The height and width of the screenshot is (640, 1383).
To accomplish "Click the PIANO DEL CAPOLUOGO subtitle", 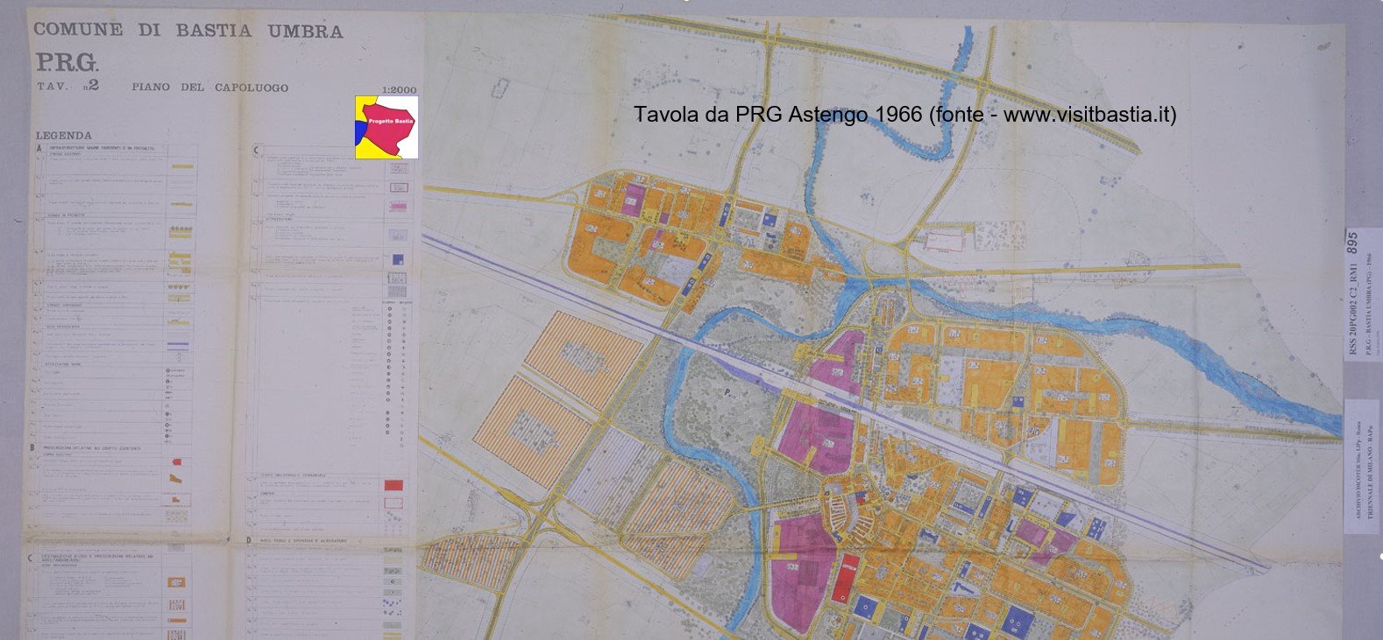I will click(x=209, y=88).
